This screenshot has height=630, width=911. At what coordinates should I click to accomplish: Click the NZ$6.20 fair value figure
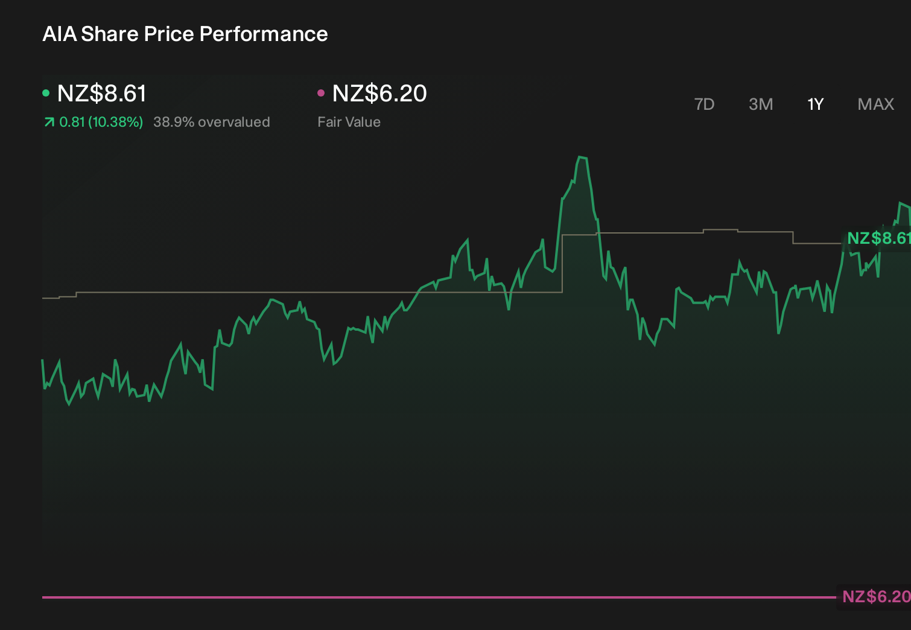[x=379, y=94]
